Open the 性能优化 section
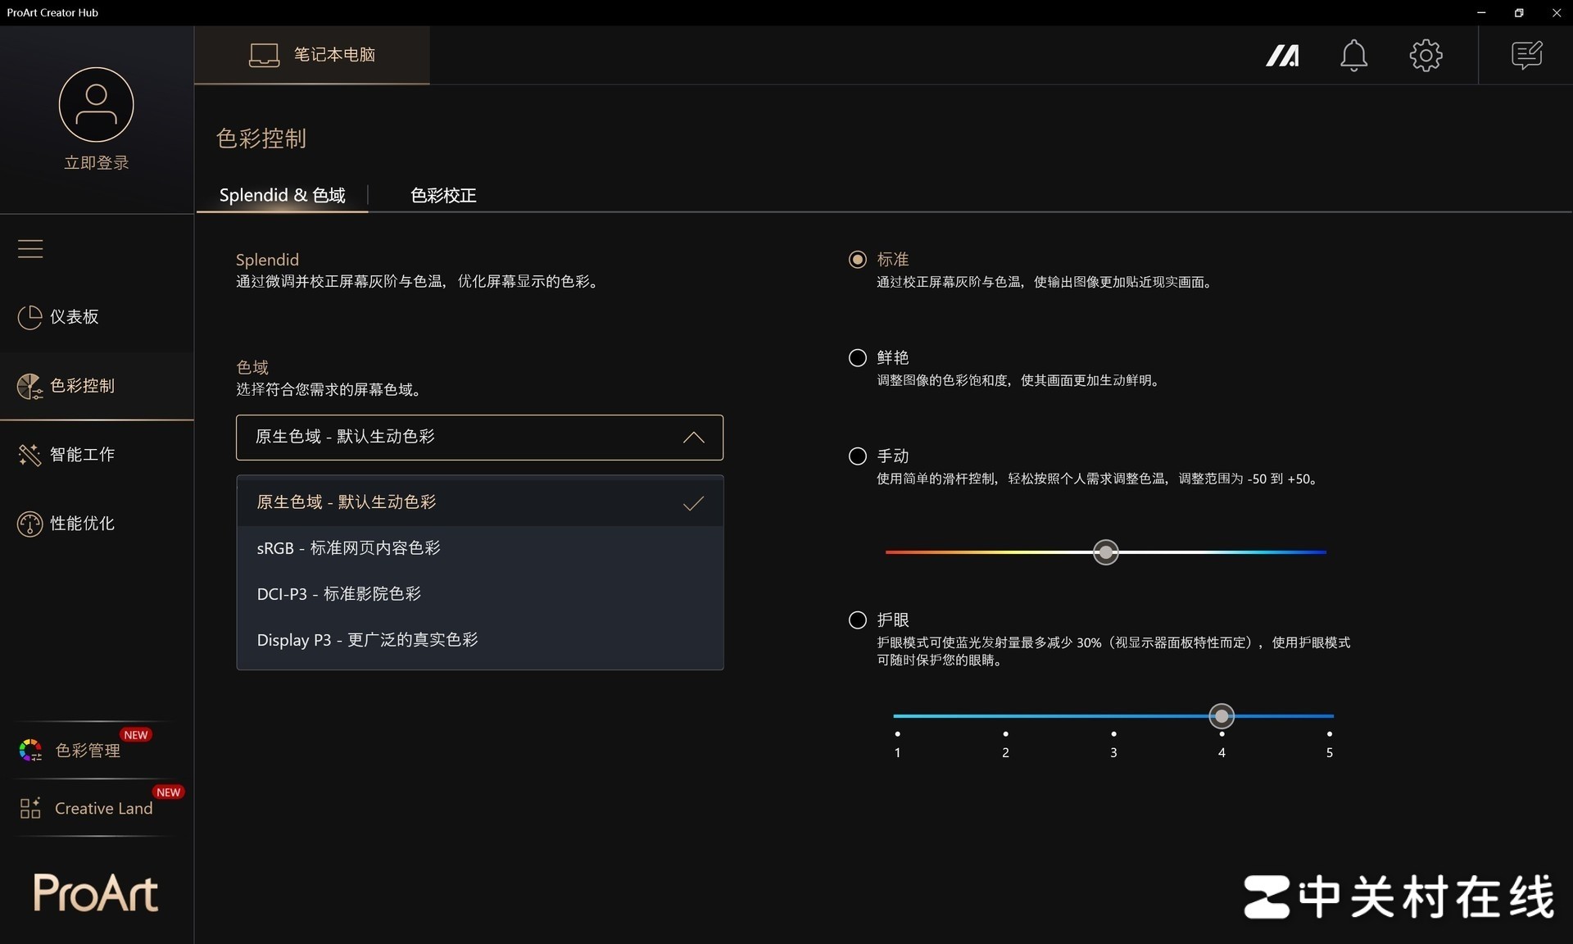Screen dimensions: 1573x944 pos(97,524)
